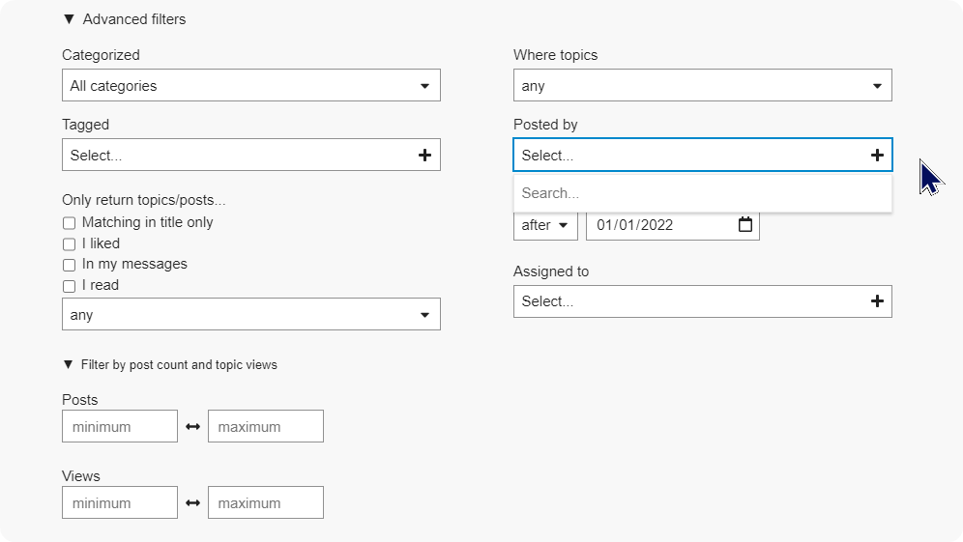The image size is (963, 542).
Task: Click the Posts range arrows icon
Action: pyautogui.click(x=192, y=427)
